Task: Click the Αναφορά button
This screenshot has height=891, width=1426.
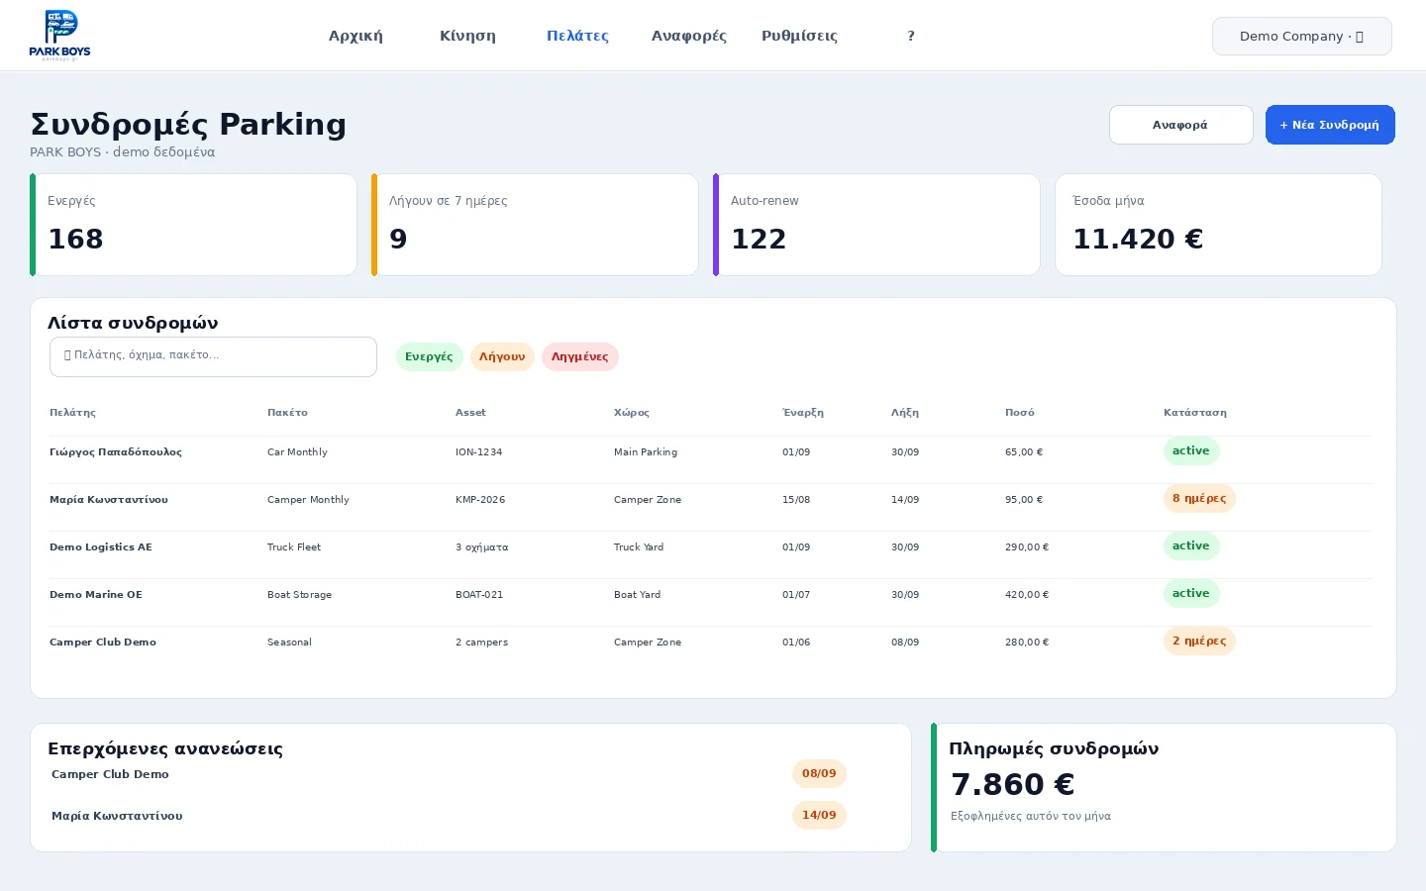Action: click(1180, 125)
